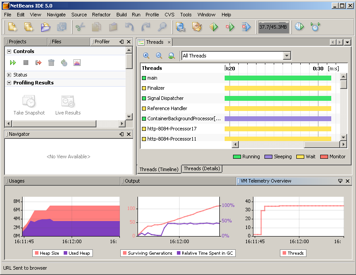Click the scale to fit icon

(x=172, y=56)
